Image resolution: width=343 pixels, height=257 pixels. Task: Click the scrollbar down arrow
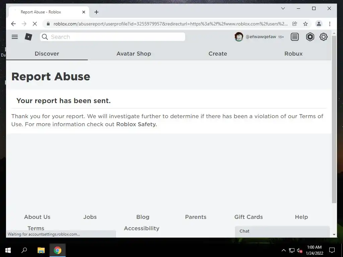click(x=334, y=235)
